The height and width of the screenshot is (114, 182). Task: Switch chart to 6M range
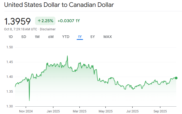click(51, 37)
